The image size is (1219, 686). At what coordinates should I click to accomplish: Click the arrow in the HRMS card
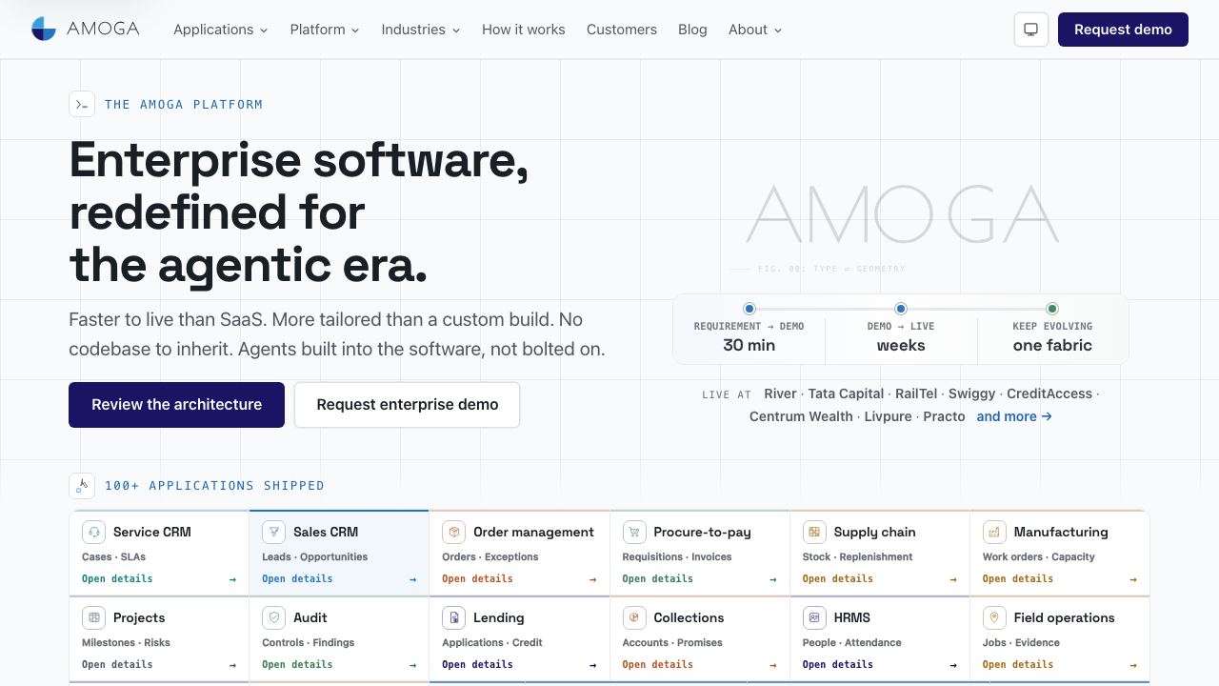953,665
